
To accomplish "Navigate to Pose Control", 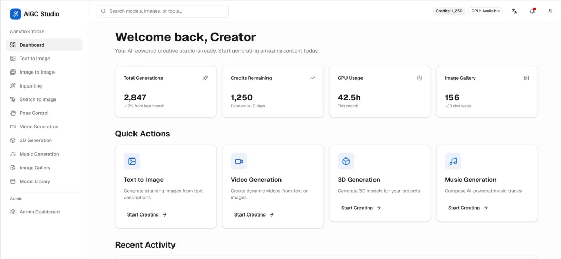I will click(x=44, y=113).
